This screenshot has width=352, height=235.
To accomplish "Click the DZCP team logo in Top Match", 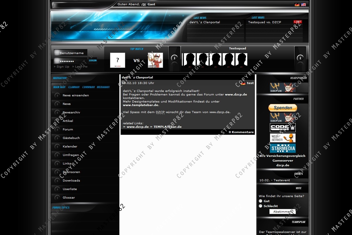I will [155, 60].
